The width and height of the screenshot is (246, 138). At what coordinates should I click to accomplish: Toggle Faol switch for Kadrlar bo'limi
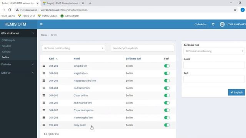[167, 88]
